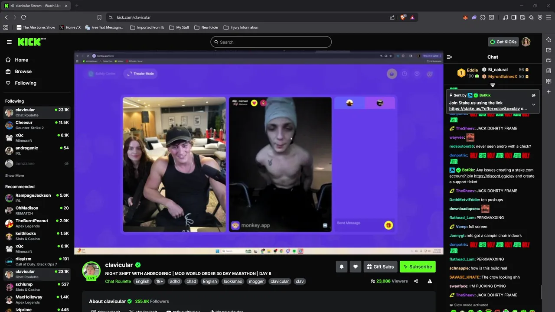Click the bell notifications button for clavicular
The width and height of the screenshot is (555, 312).
point(341,266)
